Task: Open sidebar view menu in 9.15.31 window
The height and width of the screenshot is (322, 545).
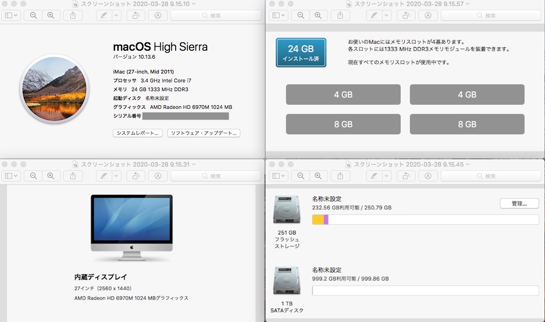Action: [x=11, y=176]
